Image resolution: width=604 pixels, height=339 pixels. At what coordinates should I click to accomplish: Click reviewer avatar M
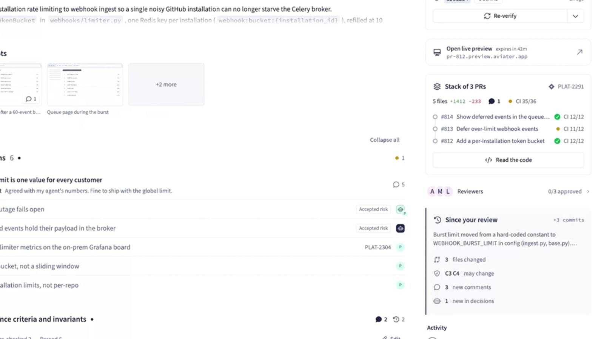pyautogui.click(x=440, y=191)
